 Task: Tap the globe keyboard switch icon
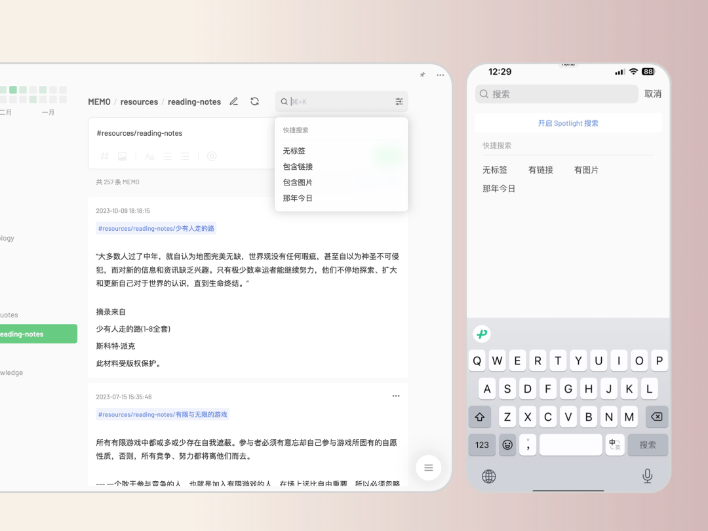point(488,477)
